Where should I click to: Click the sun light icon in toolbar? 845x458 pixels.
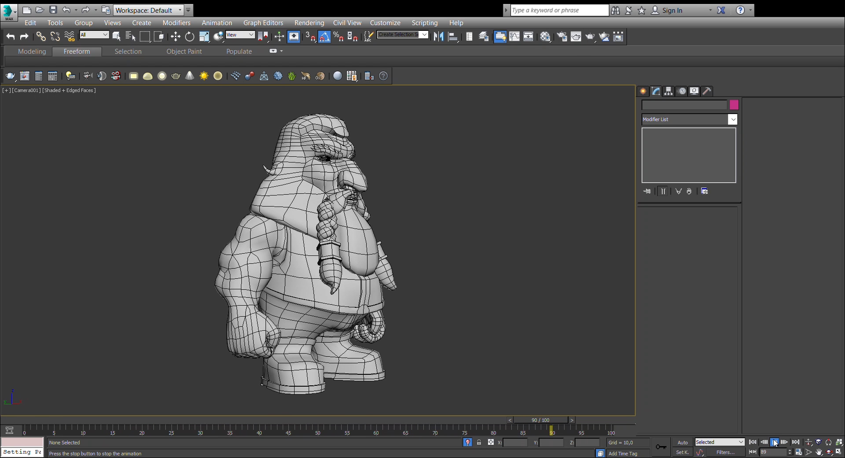point(204,76)
